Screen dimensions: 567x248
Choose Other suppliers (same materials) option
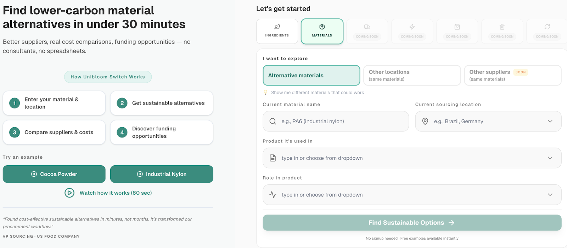513,75
